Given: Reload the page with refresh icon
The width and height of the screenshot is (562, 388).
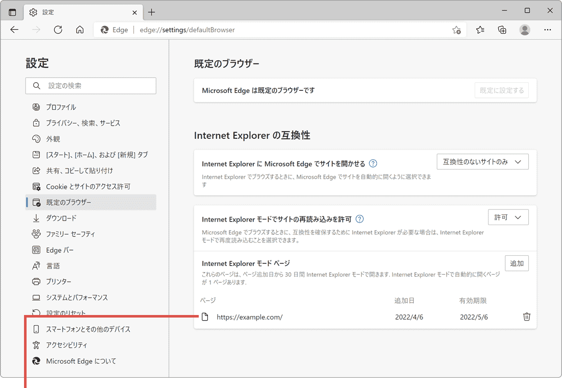Looking at the screenshot, I should [x=58, y=30].
